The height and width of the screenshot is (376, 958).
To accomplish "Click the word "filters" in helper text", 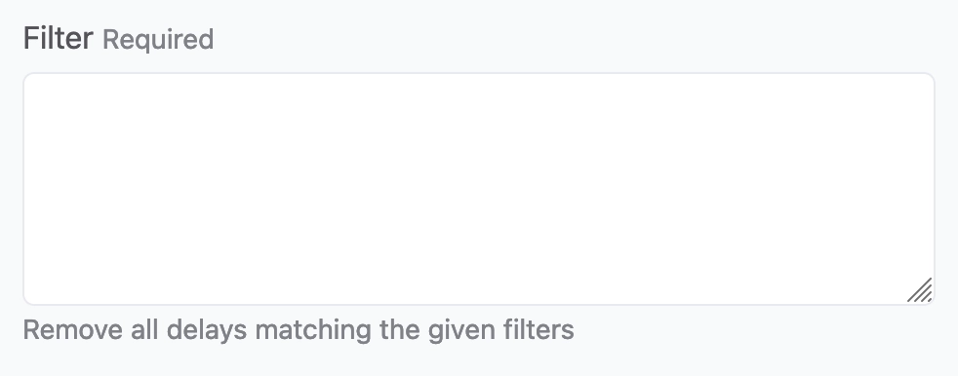I will coord(539,330).
